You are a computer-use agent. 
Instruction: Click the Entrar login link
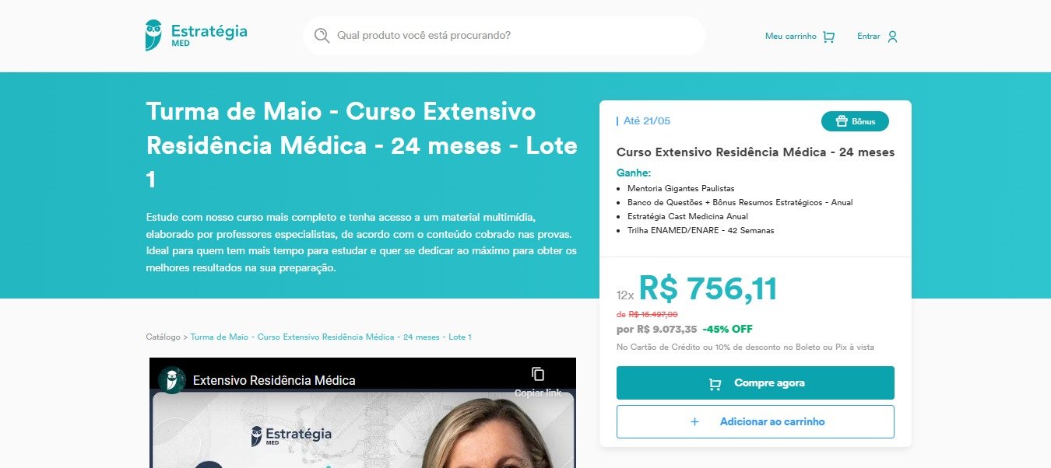coord(877,37)
